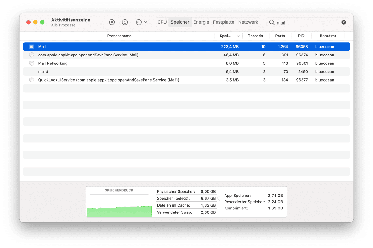Click the Physischer Speicher label
The image size is (373, 248).
click(x=176, y=191)
